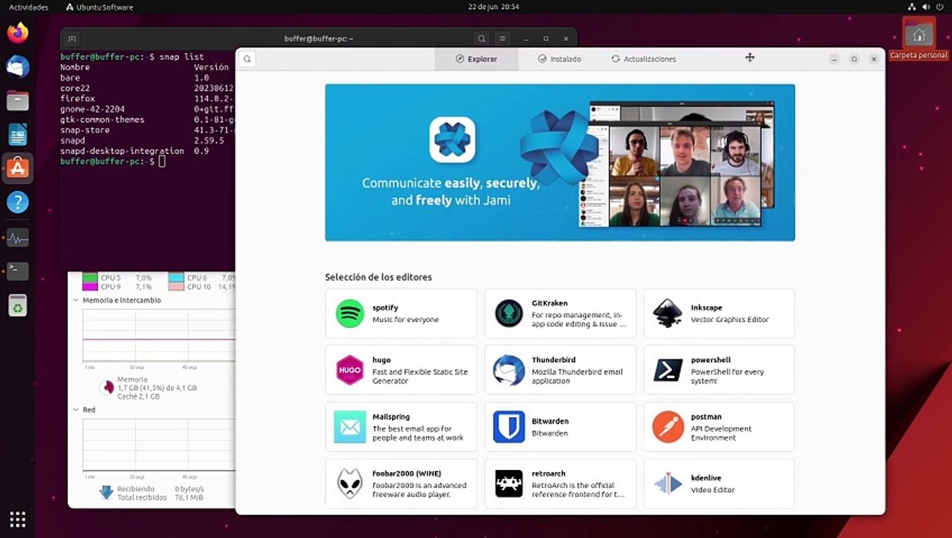Open LibreOffice Writer from the dock
The height and width of the screenshot is (538, 952).
click(17, 134)
